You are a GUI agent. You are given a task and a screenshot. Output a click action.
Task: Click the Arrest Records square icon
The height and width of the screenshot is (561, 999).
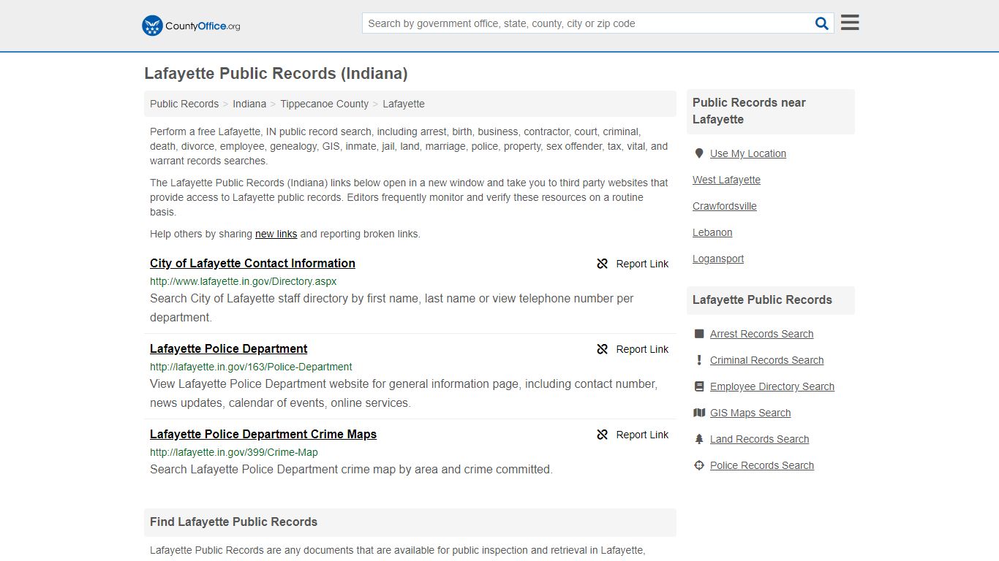699,334
